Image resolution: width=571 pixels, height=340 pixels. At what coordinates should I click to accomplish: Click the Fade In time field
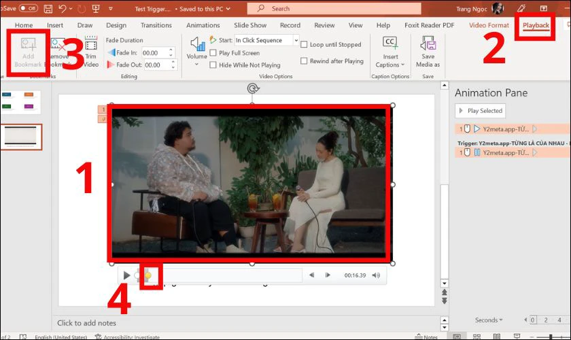click(x=155, y=53)
